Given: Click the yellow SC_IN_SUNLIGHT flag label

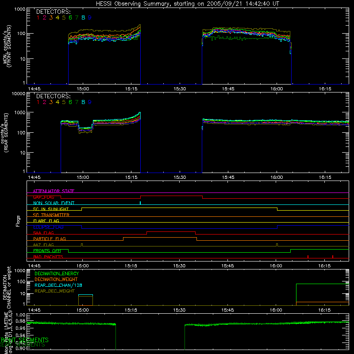Looking at the screenshot, I should [51, 209].
